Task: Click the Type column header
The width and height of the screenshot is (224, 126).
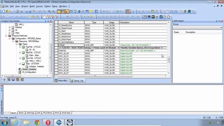Action: click(94, 22)
